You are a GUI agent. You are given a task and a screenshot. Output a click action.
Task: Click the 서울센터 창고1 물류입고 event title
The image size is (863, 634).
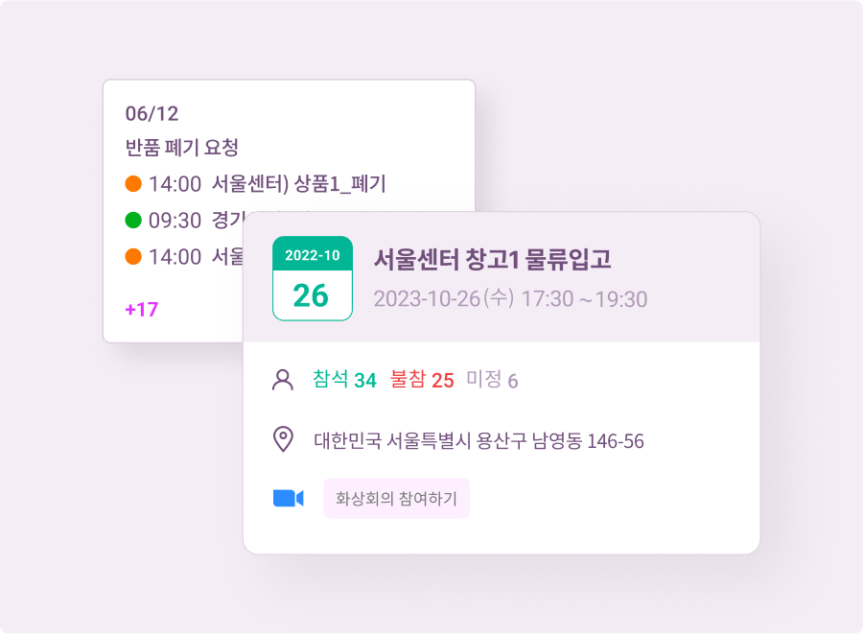point(492,259)
